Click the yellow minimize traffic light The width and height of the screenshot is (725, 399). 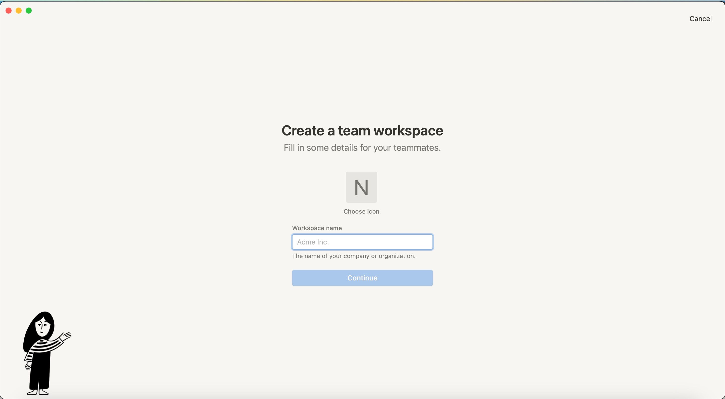coord(19,11)
